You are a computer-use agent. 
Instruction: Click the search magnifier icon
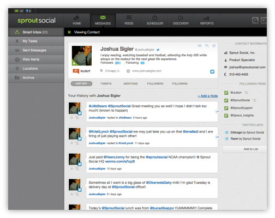click(255, 20)
